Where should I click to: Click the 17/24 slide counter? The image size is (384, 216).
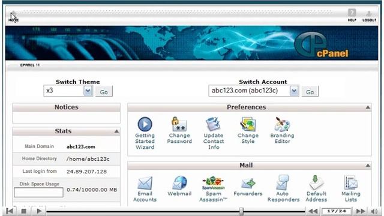[337, 211]
